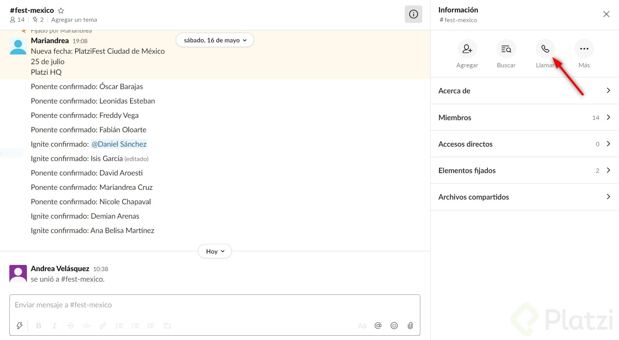Click the Agregar people icon
This screenshot has height=340, width=619.
click(x=467, y=49)
